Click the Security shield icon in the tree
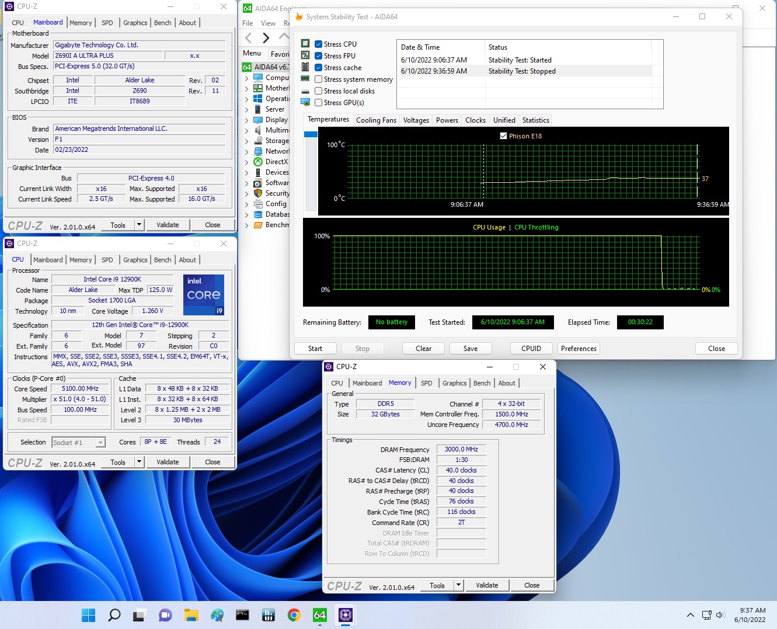777x629 pixels. tap(258, 193)
